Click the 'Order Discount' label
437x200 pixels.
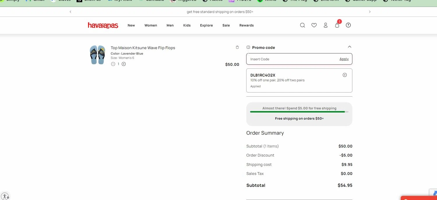pyautogui.click(x=260, y=155)
